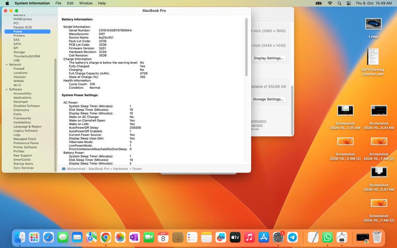Launch Launchpad from the Dock
The height and width of the screenshot is (248, 397).
point(34,237)
